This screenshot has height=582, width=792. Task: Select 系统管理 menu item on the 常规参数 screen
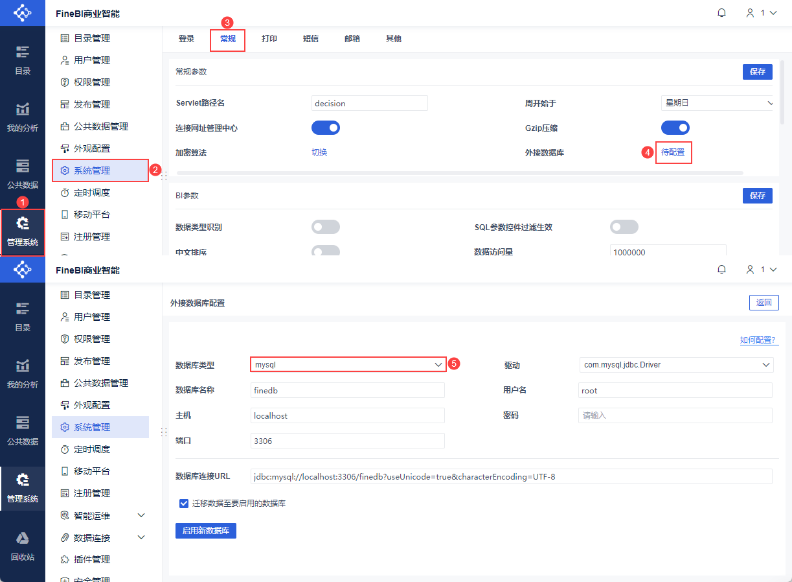(100, 170)
